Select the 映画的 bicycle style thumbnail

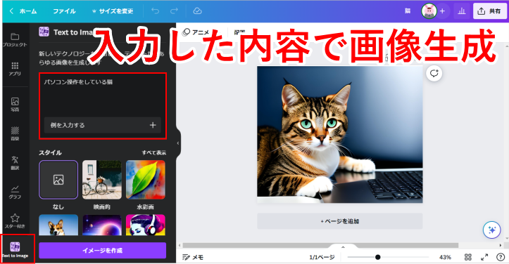102,180
